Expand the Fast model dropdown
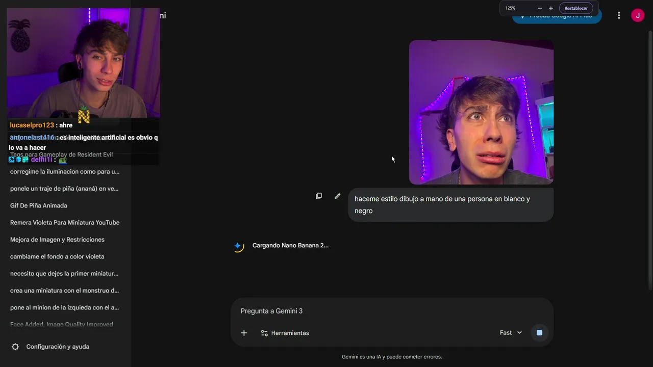 pos(511,333)
